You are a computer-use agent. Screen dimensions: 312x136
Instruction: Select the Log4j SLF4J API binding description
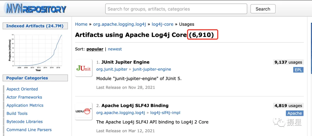coord(152,122)
